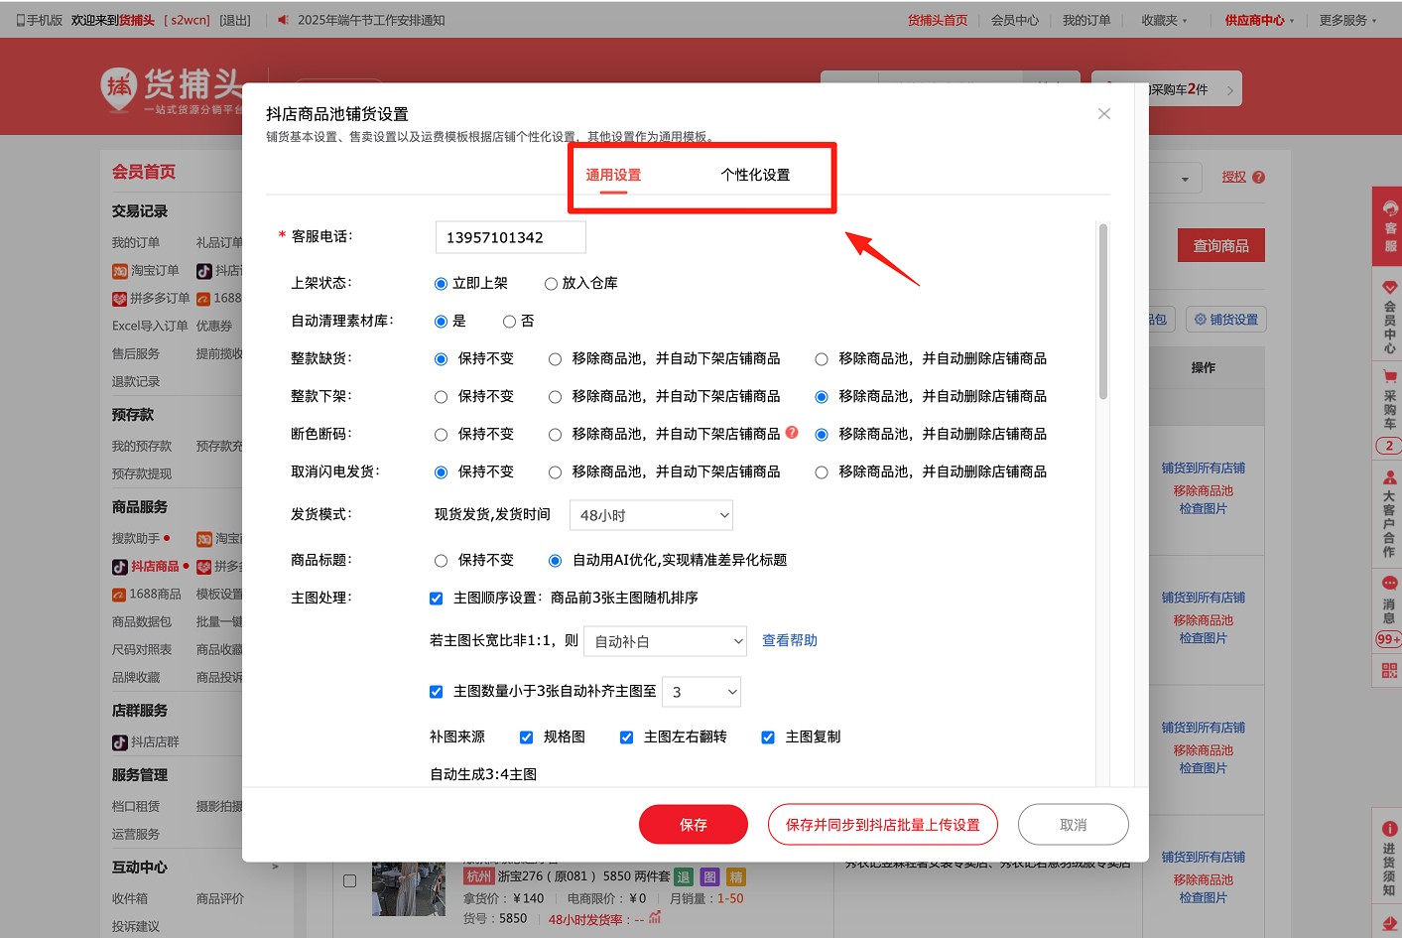Open 消息 chat bubble icon on right toolbar
The height and width of the screenshot is (938, 1402).
coord(1390,584)
